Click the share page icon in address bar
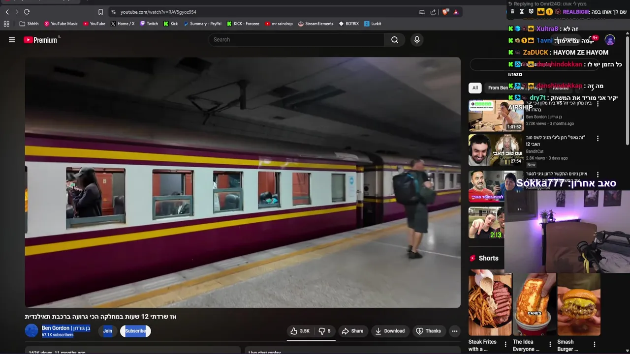 (433, 12)
